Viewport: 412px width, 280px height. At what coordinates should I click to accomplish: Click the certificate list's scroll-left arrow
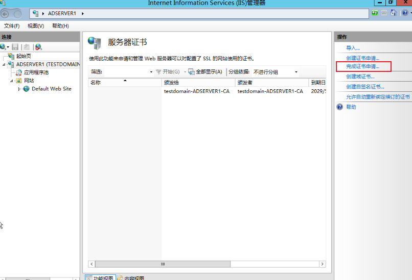(91, 264)
